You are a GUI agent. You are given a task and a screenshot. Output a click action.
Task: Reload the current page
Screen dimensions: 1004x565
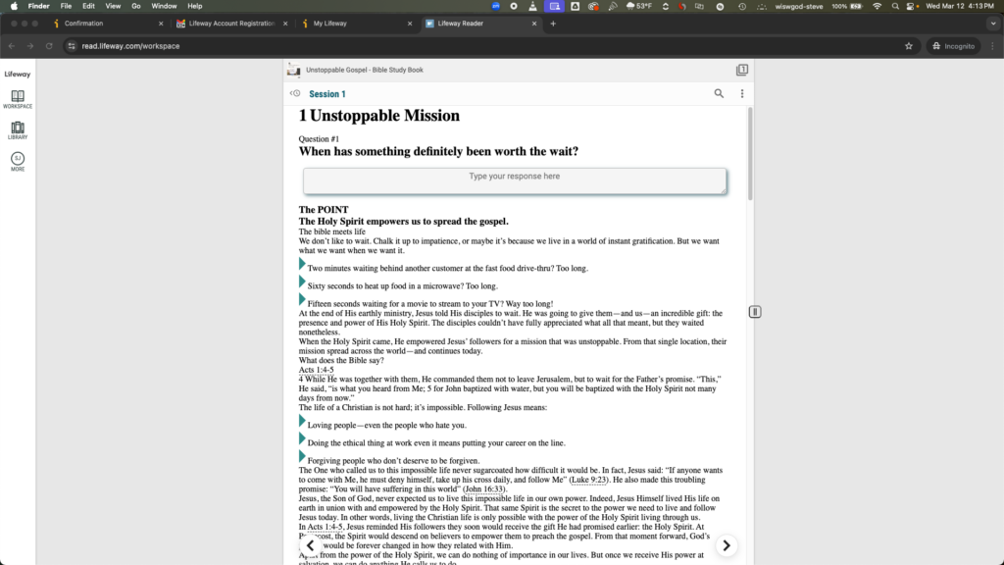[49, 46]
